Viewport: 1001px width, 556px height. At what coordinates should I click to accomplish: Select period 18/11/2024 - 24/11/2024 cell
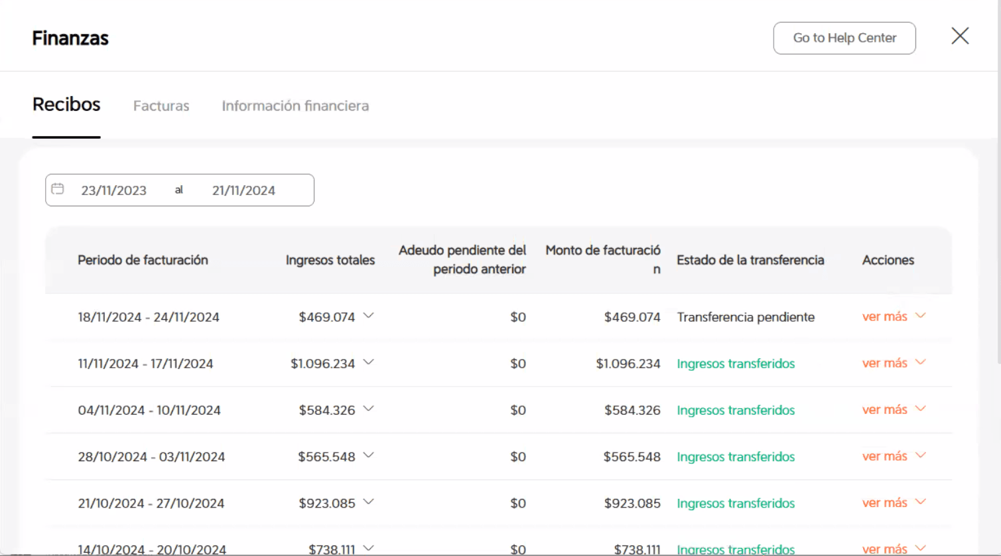(x=149, y=317)
